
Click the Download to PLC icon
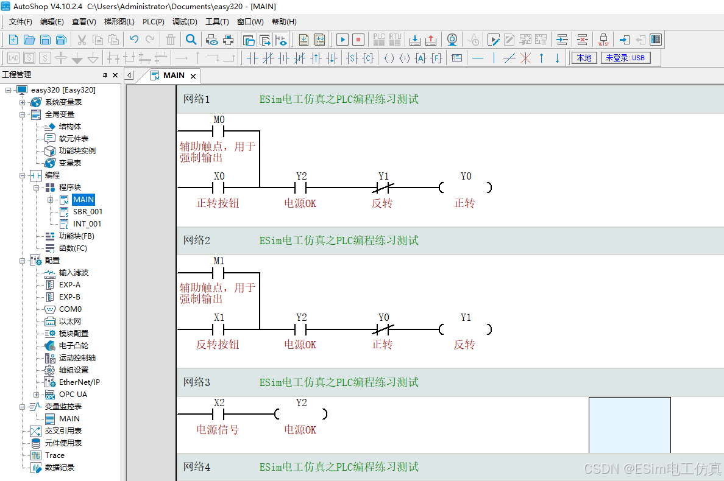[x=414, y=40]
